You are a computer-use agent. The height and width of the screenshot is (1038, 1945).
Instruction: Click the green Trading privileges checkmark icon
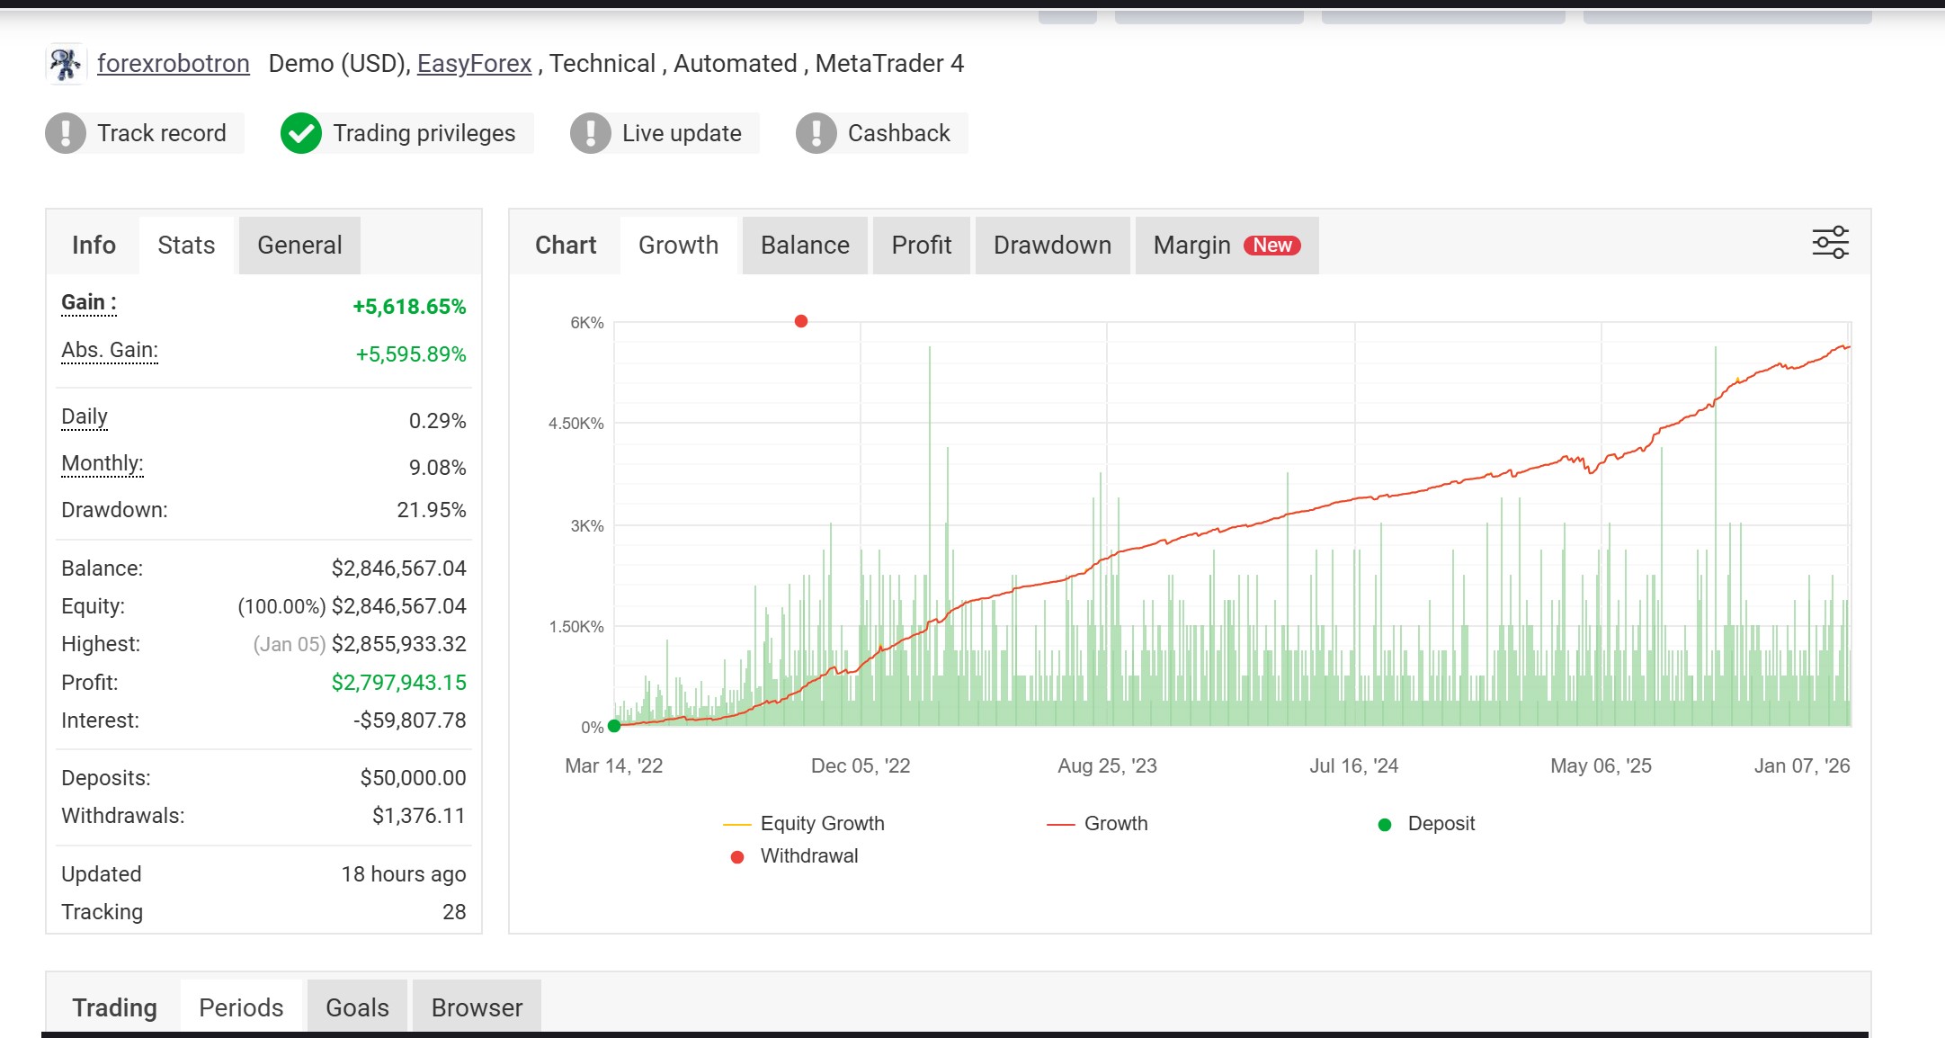(300, 132)
